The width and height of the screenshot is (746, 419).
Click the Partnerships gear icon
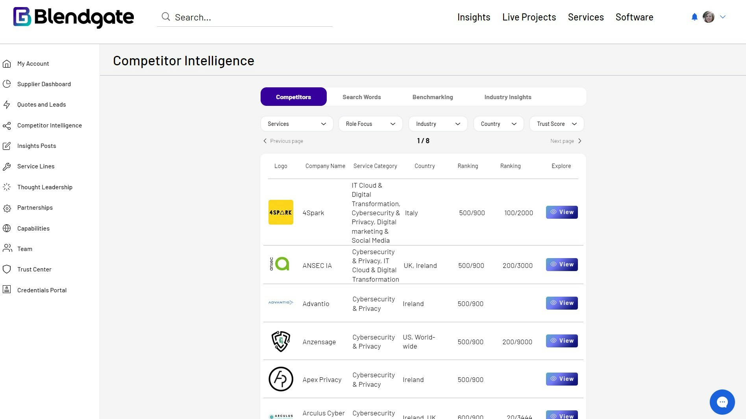pyautogui.click(x=7, y=208)
